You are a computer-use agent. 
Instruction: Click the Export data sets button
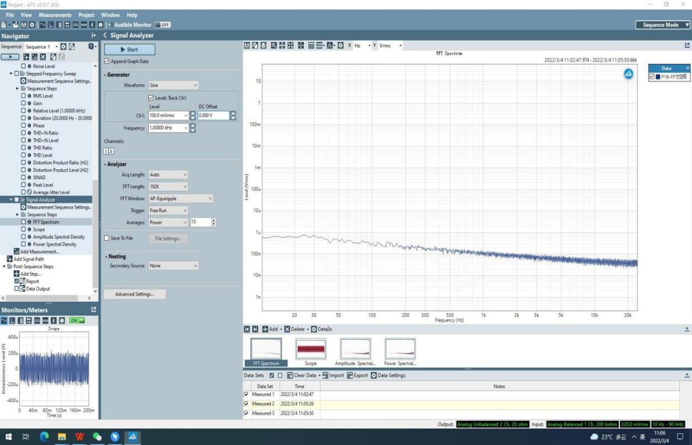pyautogui.click(x=357, y=376)
